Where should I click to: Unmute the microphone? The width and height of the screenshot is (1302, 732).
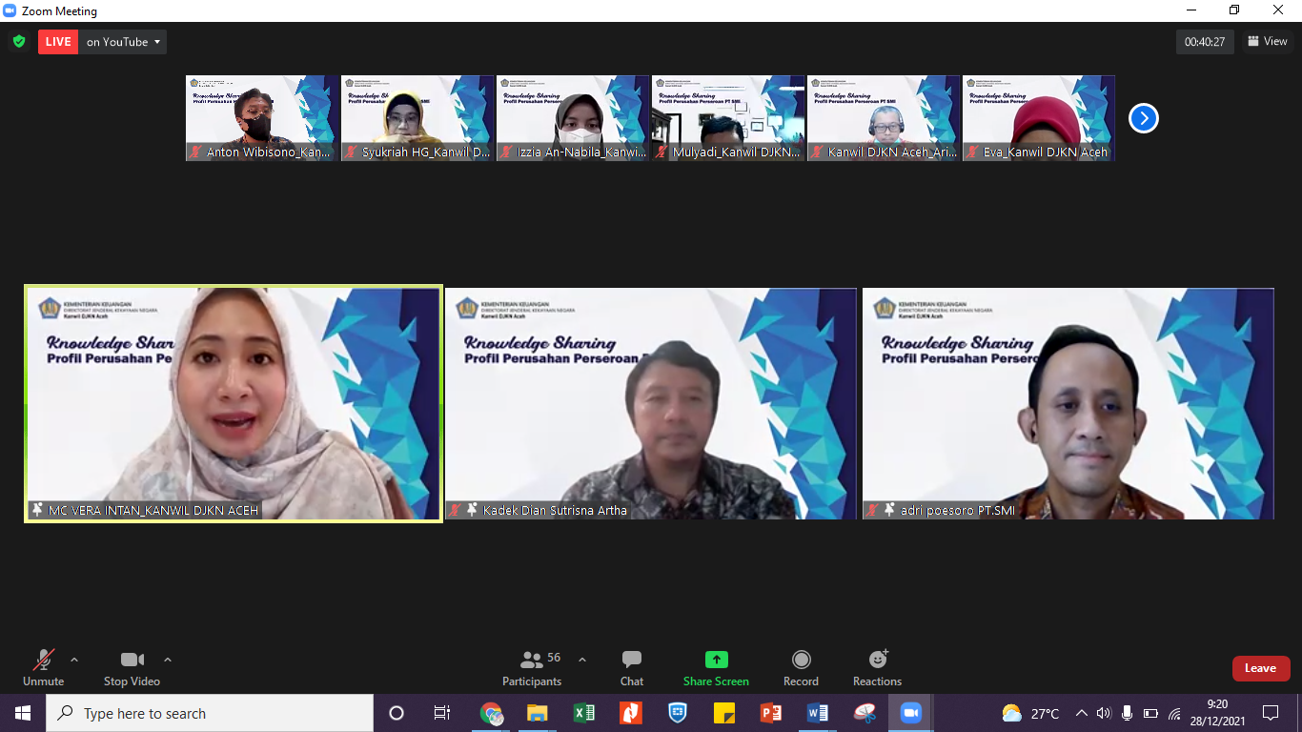point(43,667)
